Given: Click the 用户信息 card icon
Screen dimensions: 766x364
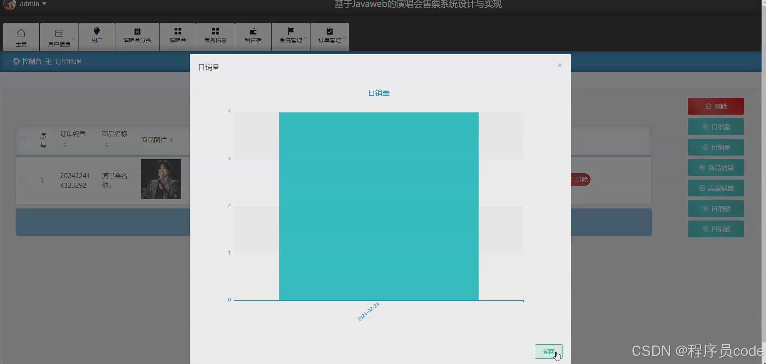Looking at the screenshot, I should click(x=59, y=33).
